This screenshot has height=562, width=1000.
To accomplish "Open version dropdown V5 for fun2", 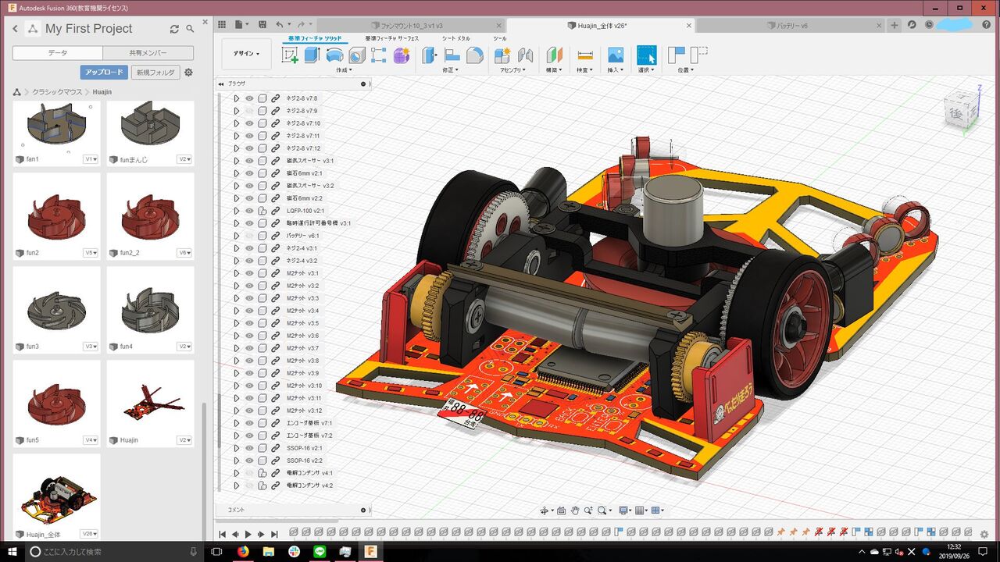I will 91,253.
